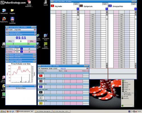Toggle the checkbox in Lay Staking row
The height and width of the screenshot is (113, 142).
coord(29,52)
